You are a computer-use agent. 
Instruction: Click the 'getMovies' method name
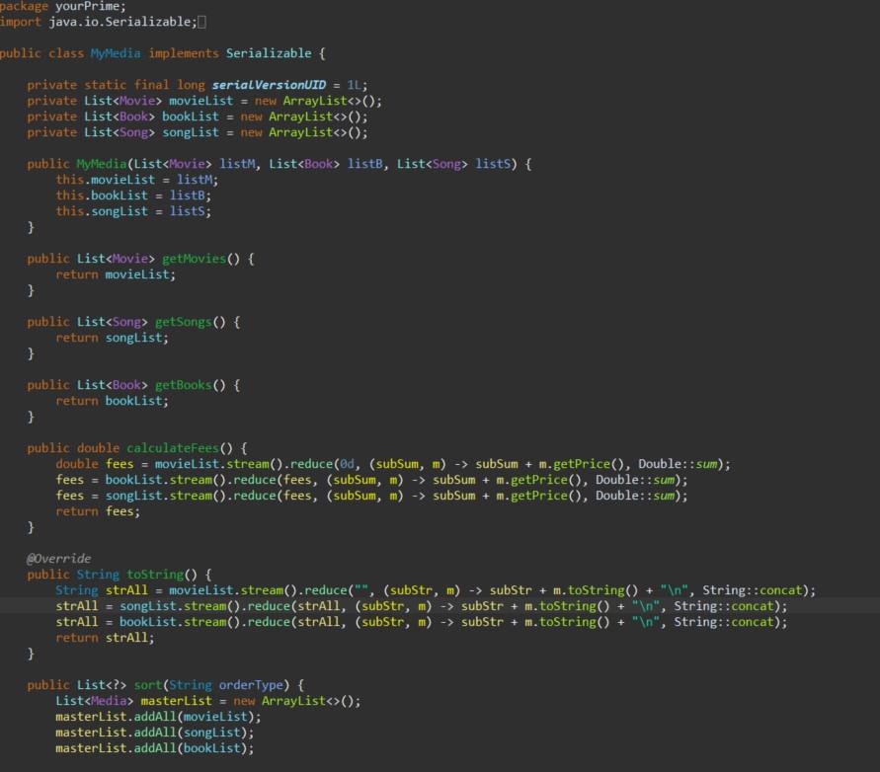[x=194, y=259]
